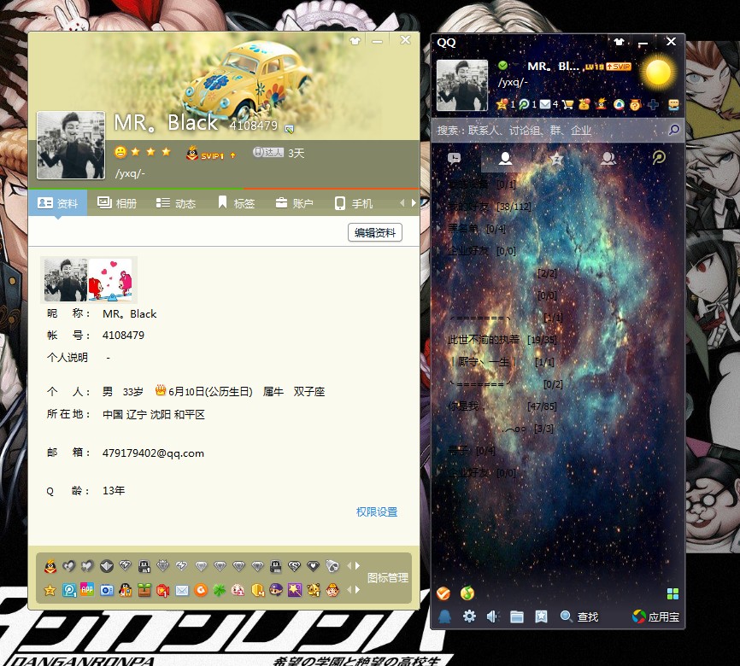Open money bag wallet icon in QQ header

point(584,104)
